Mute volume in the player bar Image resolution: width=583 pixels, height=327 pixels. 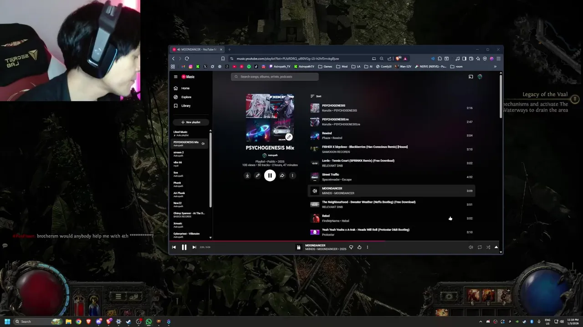click(470, 247)
